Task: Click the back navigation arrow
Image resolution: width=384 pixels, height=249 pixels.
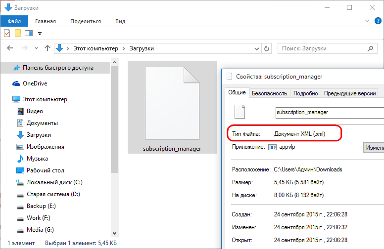Action: click(x=10, y=48)
